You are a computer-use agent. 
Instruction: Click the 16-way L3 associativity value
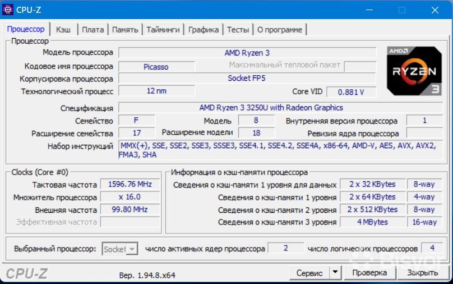[424, 222]
